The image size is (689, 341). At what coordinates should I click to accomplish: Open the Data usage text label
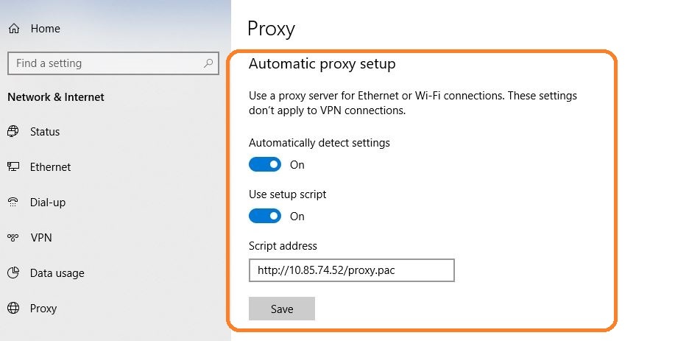click(57, 273)
